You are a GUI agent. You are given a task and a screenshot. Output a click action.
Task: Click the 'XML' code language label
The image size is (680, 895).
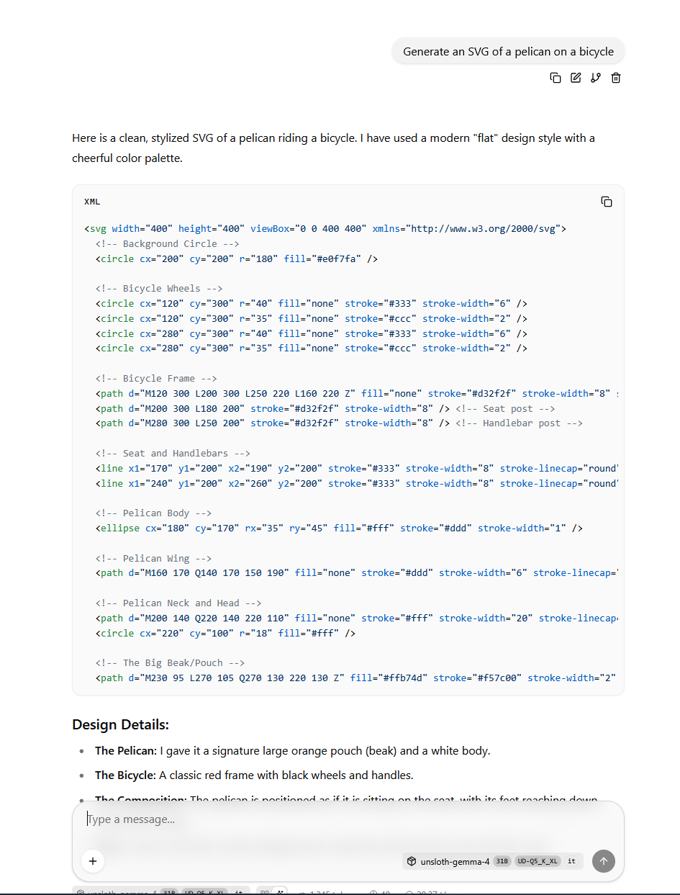pos(92,202)
